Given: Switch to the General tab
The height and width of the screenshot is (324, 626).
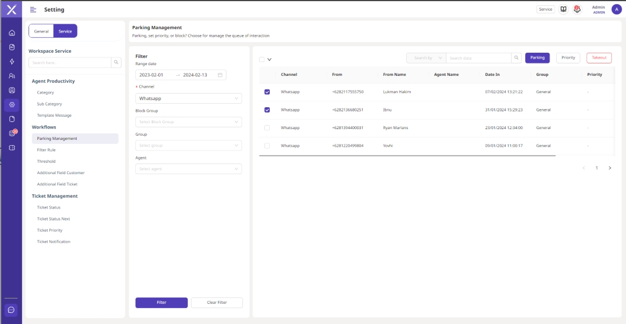Looking at the screenshot, I should 41,31.
